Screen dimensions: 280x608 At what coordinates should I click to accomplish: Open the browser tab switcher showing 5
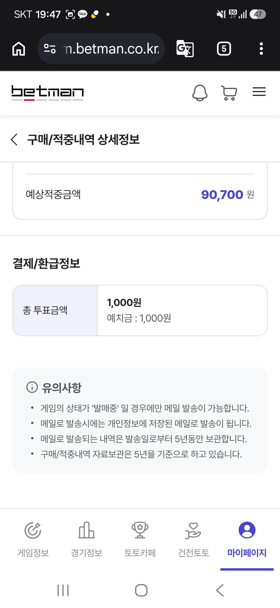(224, 49)
